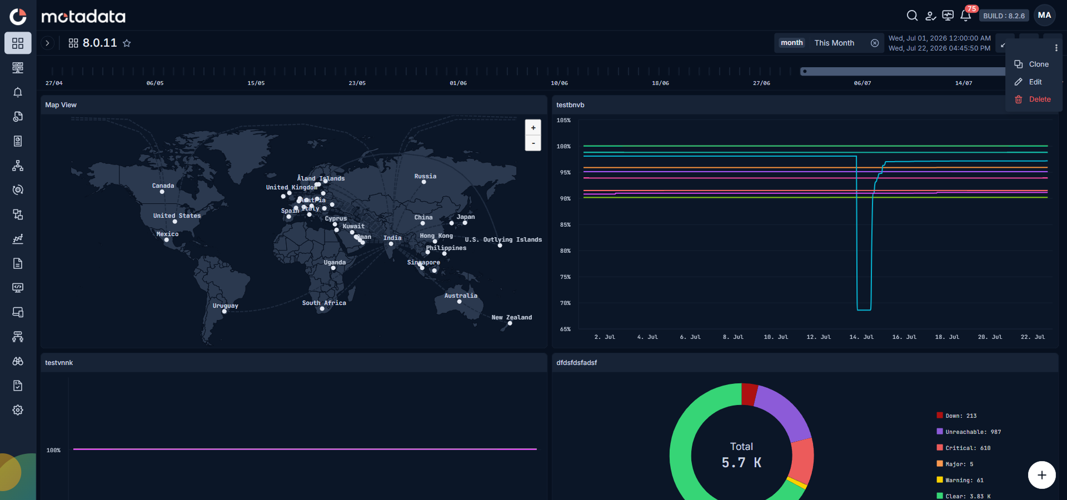Image resolution: width=1067 pixels, height=500 pixels.
Task: Open the global search magnifier
Action: point(912,16)
